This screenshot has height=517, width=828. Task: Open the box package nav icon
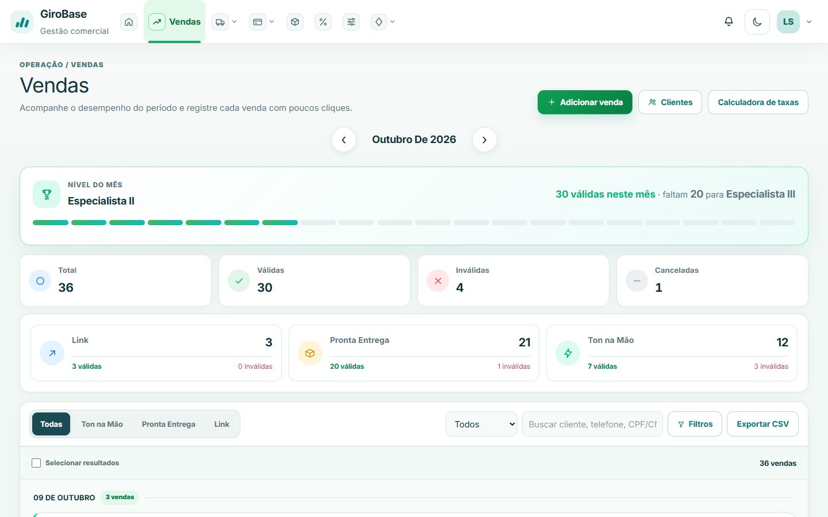tap(295, 22)
